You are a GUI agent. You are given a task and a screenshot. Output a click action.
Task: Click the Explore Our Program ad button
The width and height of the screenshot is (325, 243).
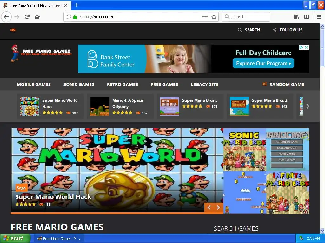point(263,63)
